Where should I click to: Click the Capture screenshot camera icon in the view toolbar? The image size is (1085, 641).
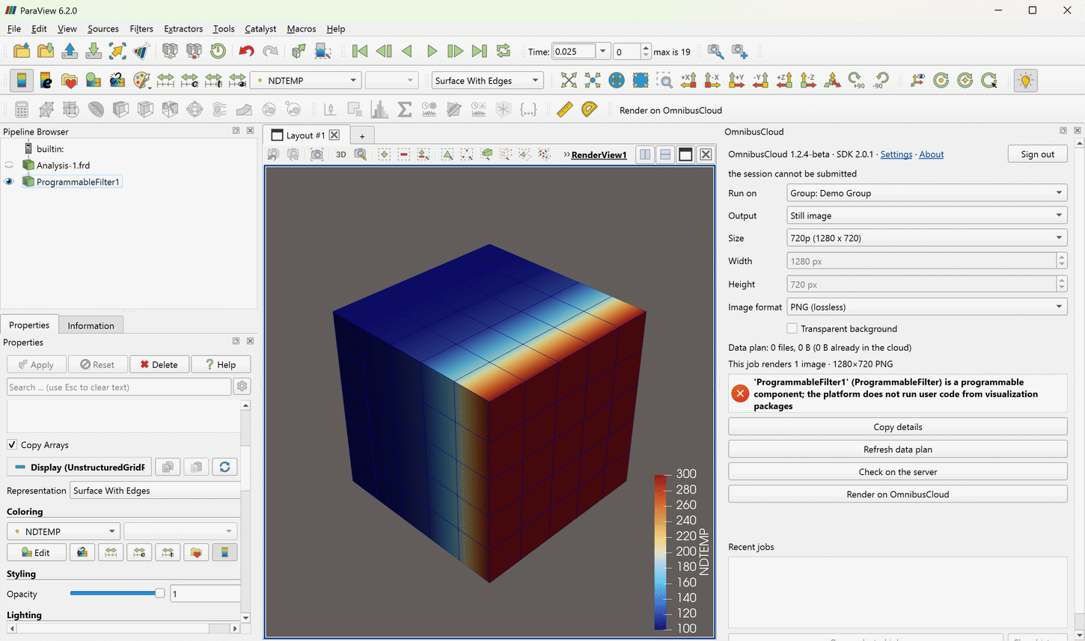317,155
